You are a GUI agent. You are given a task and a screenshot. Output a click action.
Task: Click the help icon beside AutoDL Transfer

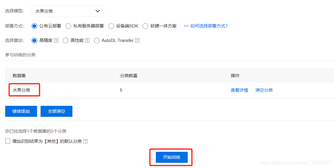point(137,40)
